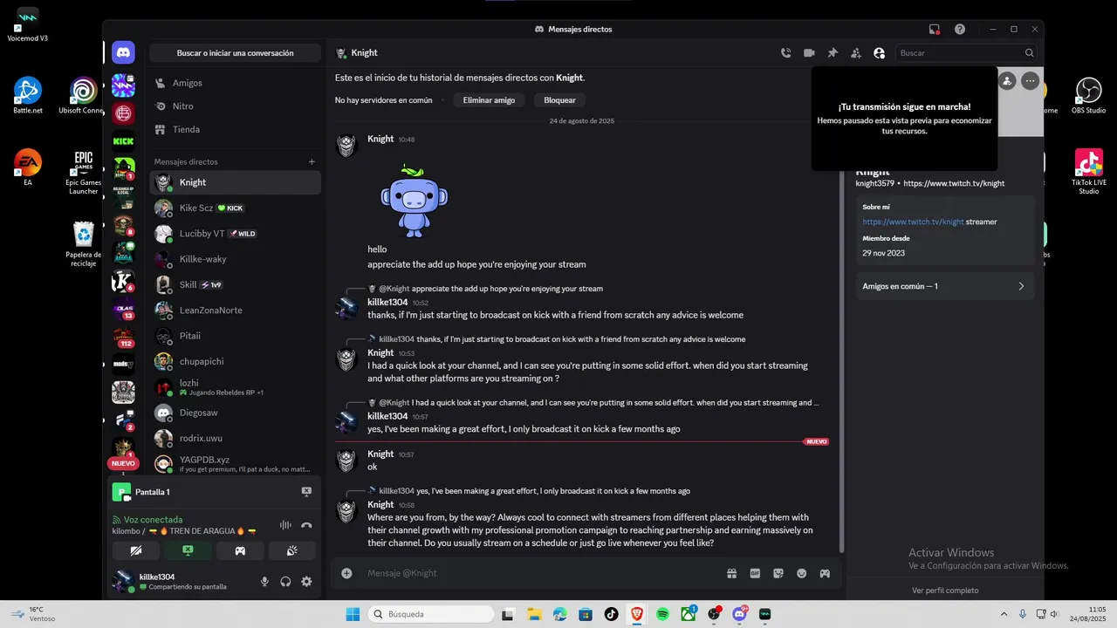Select LeanZonaNorte direct message
1117x628 pixels.
click(x=235, y=310)
